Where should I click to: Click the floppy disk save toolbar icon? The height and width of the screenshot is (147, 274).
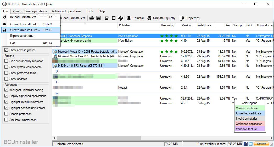click(99, 18)
